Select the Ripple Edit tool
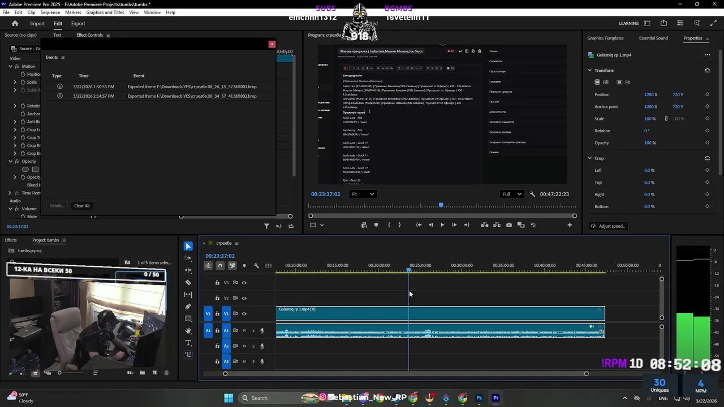This screenshot has height=407, width=724. pos(188,270)
